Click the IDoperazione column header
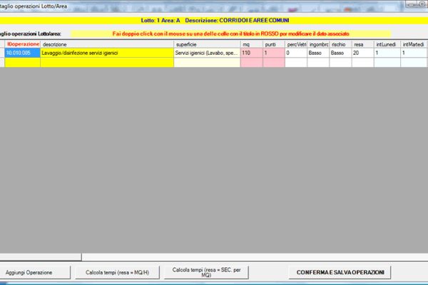This screenshot has width=428, height=285. pyautogui.click(x=22, y=44)
